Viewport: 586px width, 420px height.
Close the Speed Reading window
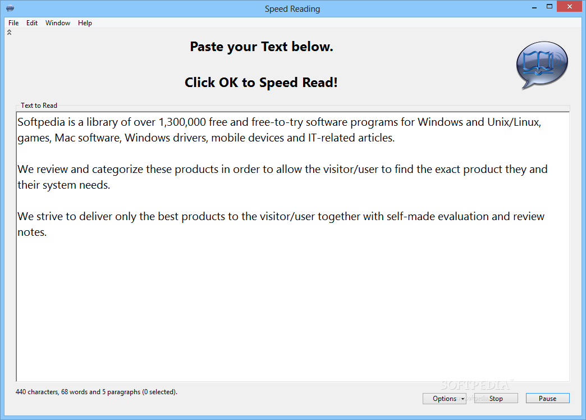[570, 6]
